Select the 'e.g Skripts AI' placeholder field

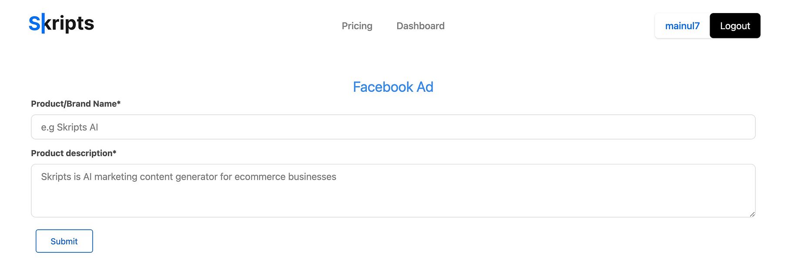(x=393, y=127)
